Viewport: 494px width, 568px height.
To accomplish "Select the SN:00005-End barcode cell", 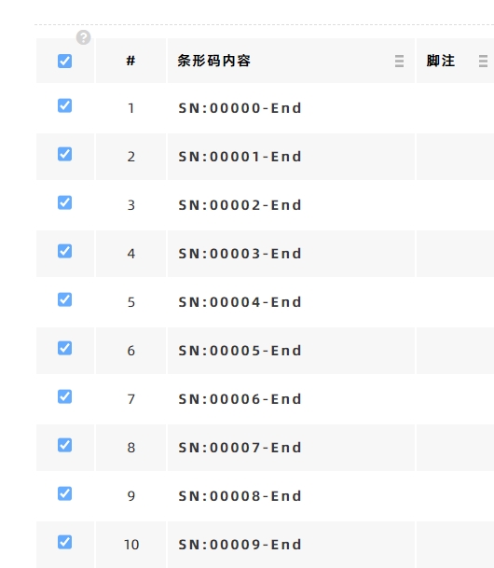I will click(291, 351).
